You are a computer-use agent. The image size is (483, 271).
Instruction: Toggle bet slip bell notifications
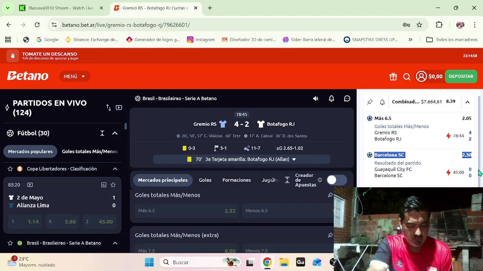click(382, 102)
